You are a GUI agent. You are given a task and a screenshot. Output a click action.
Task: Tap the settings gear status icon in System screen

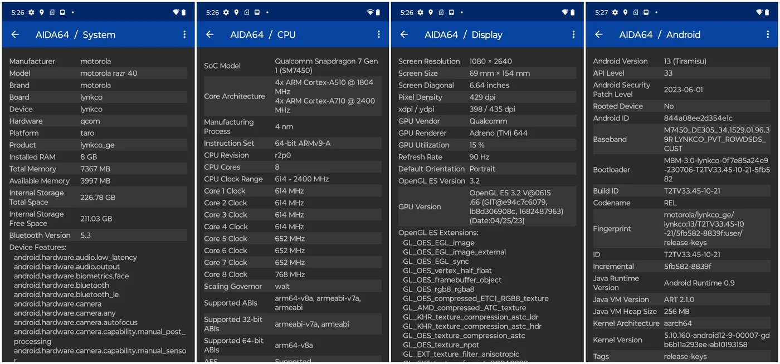point(31,12)
